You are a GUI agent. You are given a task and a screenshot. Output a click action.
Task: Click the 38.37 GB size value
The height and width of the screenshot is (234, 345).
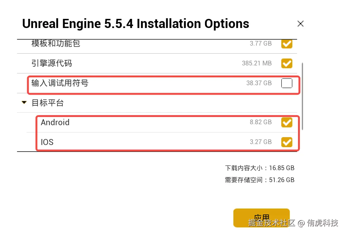259,83
